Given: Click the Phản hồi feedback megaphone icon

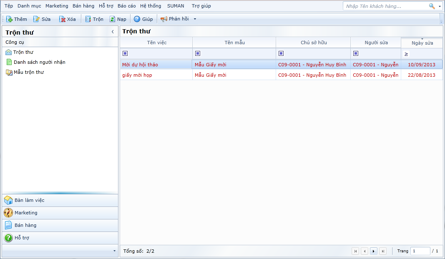Looking at the screenshot, I should point(164,19).
